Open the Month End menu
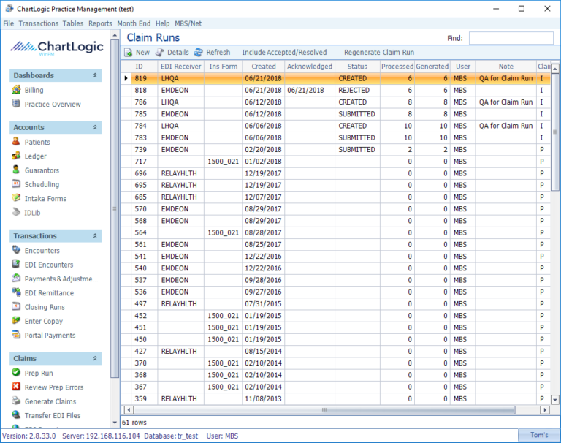This screenshot has height=443, width=561. coord(134,23)
